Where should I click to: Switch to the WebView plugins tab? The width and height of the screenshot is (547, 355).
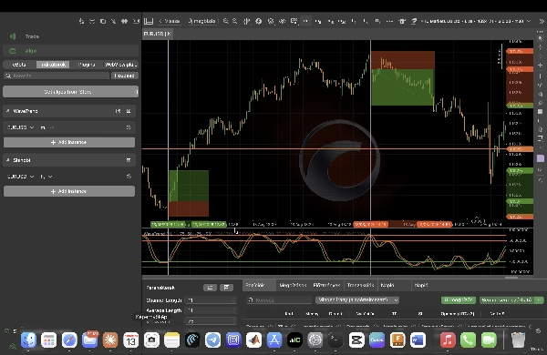tap(120, 65)
